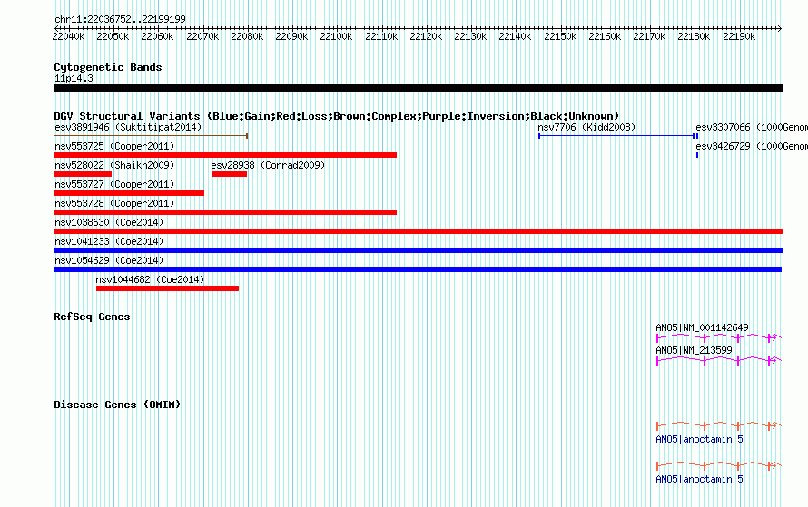Click the nsv1038630 (Coe2014) label
This screenshot has height=507, width=808.
(109, 222)
